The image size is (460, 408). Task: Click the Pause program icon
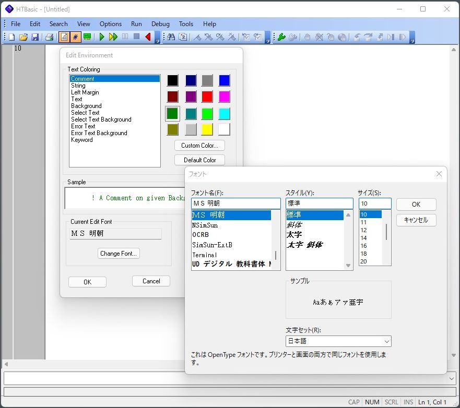[125, 37]
